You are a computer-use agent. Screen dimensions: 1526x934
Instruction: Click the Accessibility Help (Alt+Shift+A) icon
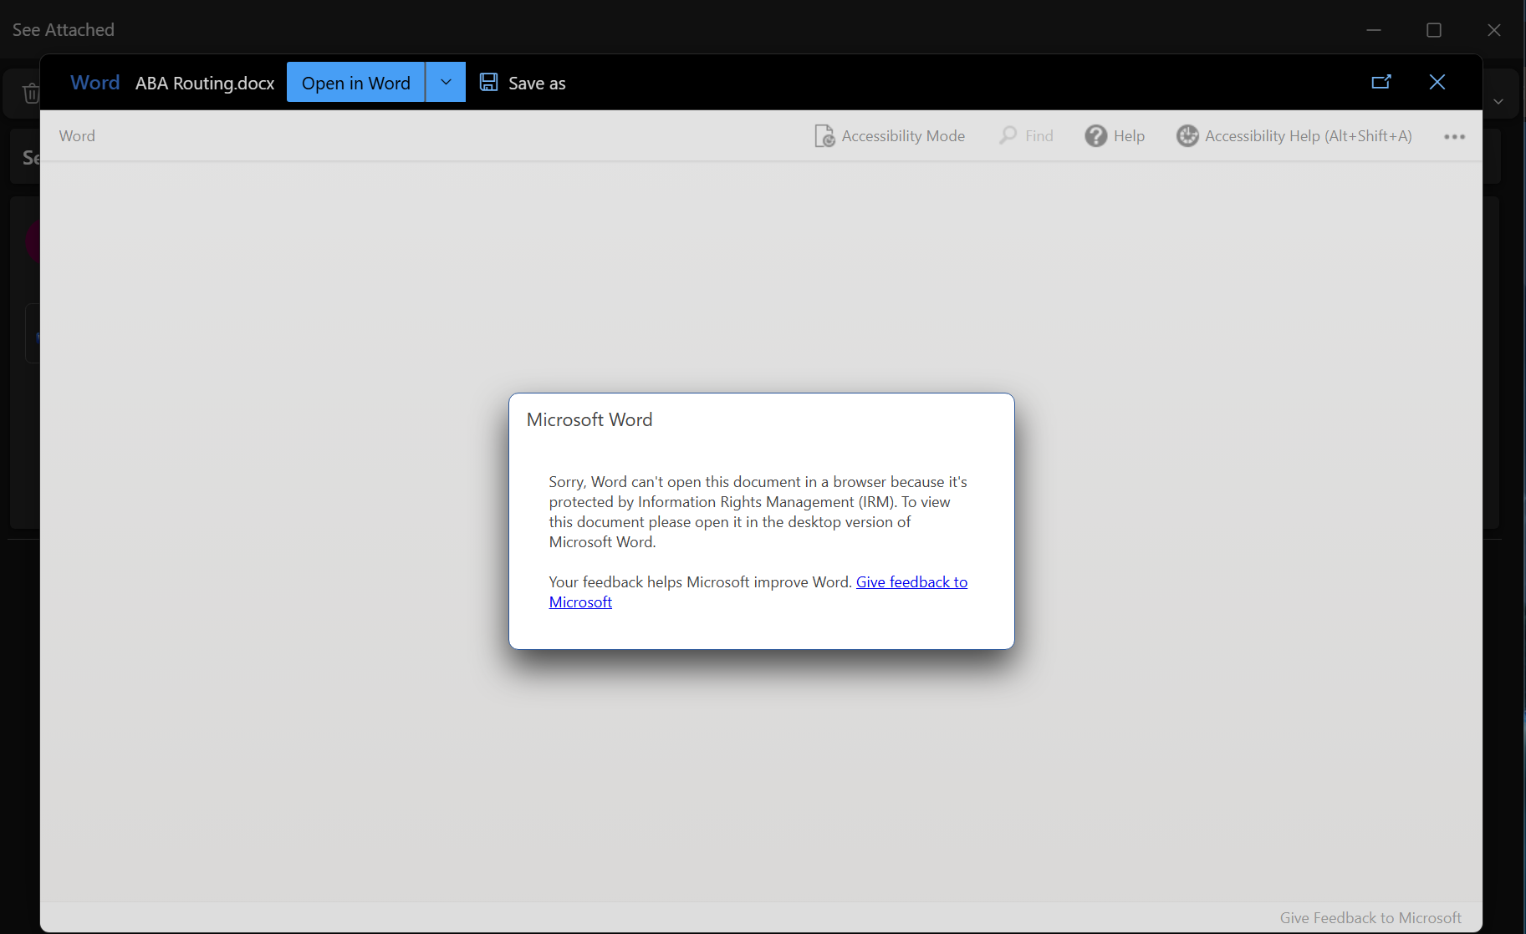[x=1187, y=136]
